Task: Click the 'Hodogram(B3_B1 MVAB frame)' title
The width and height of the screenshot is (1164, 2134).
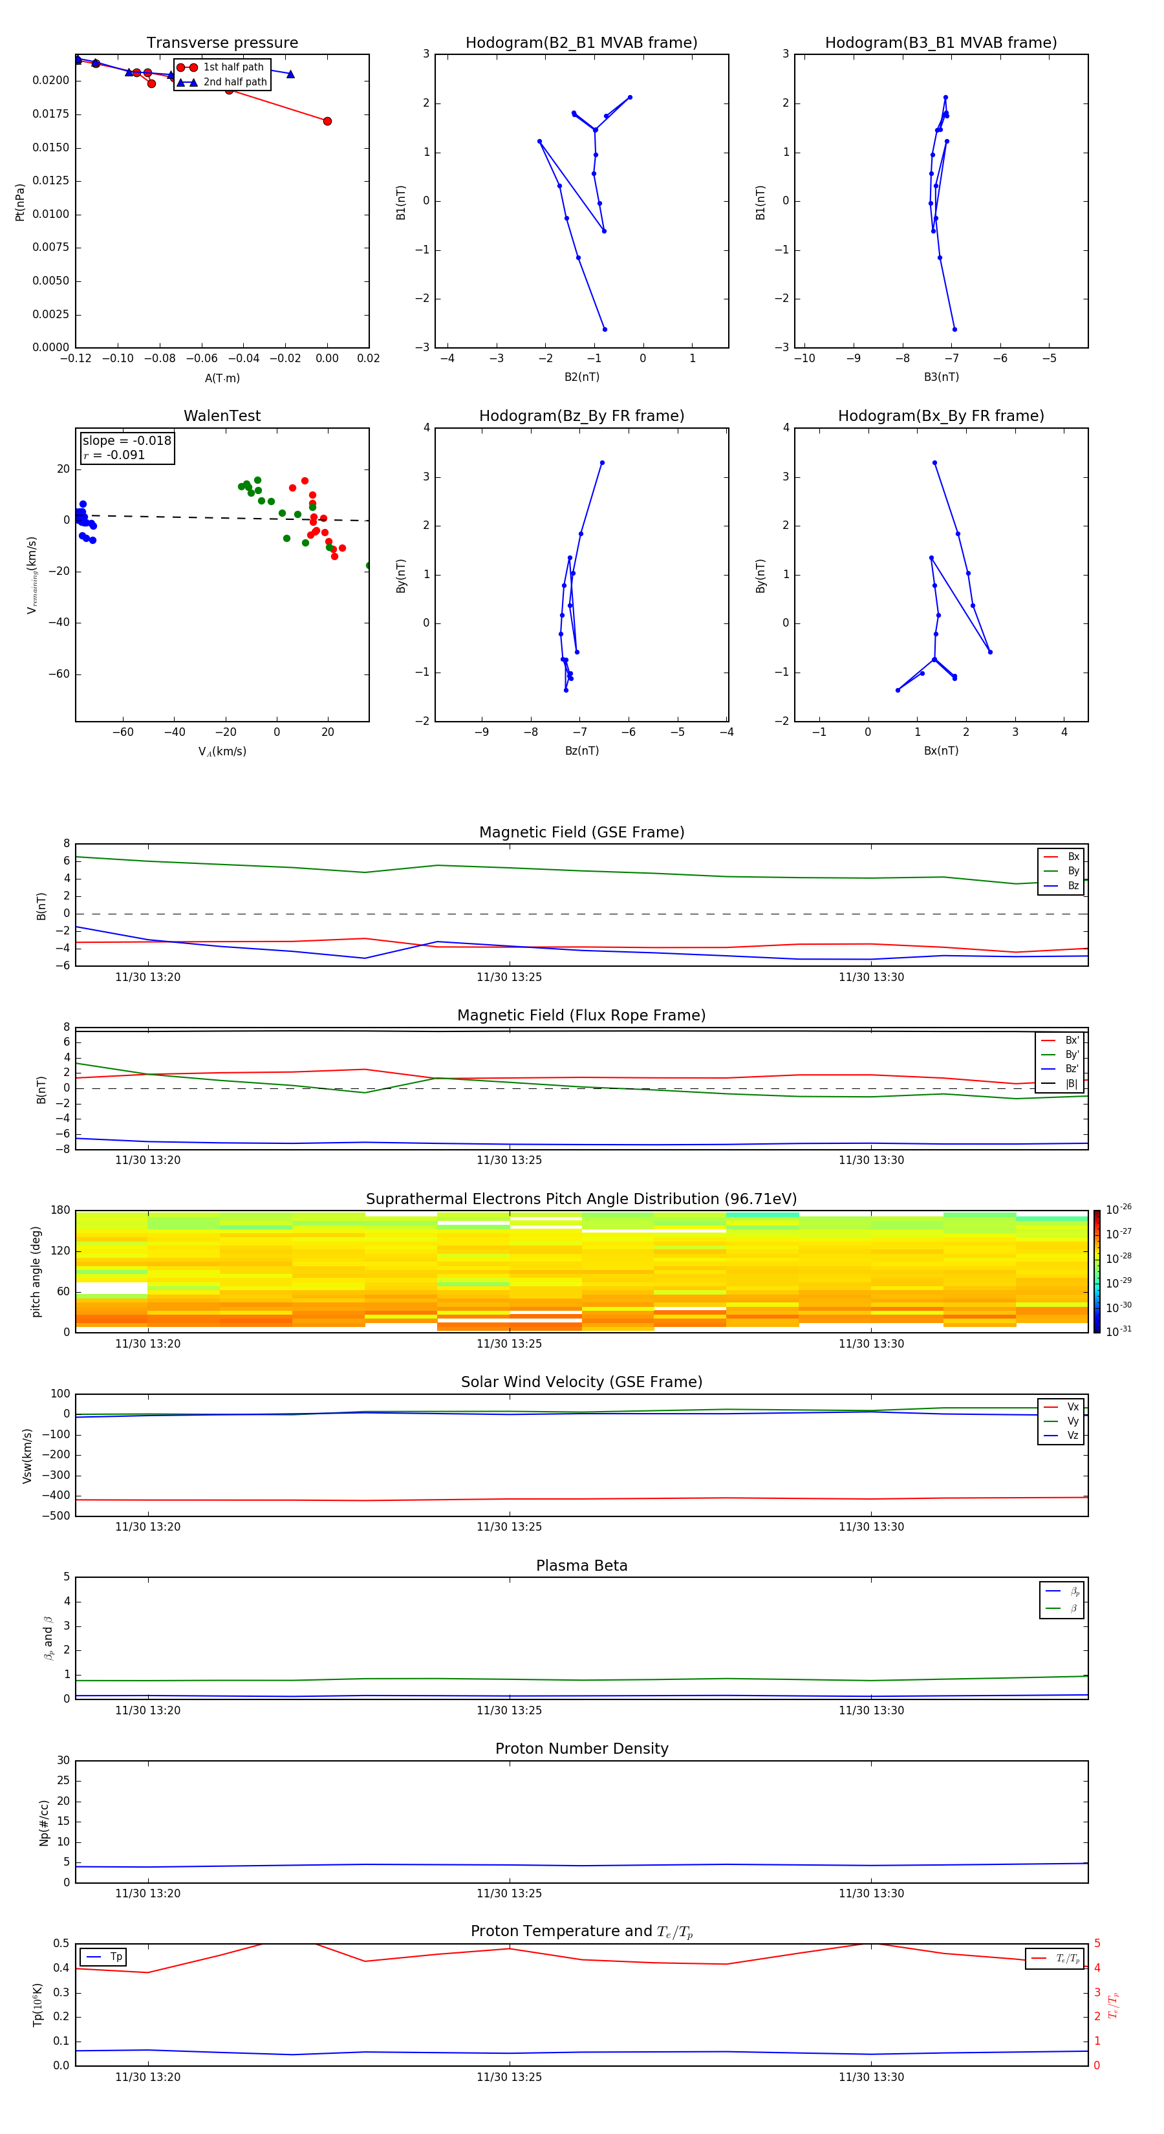Action: [x=941, y=42]
